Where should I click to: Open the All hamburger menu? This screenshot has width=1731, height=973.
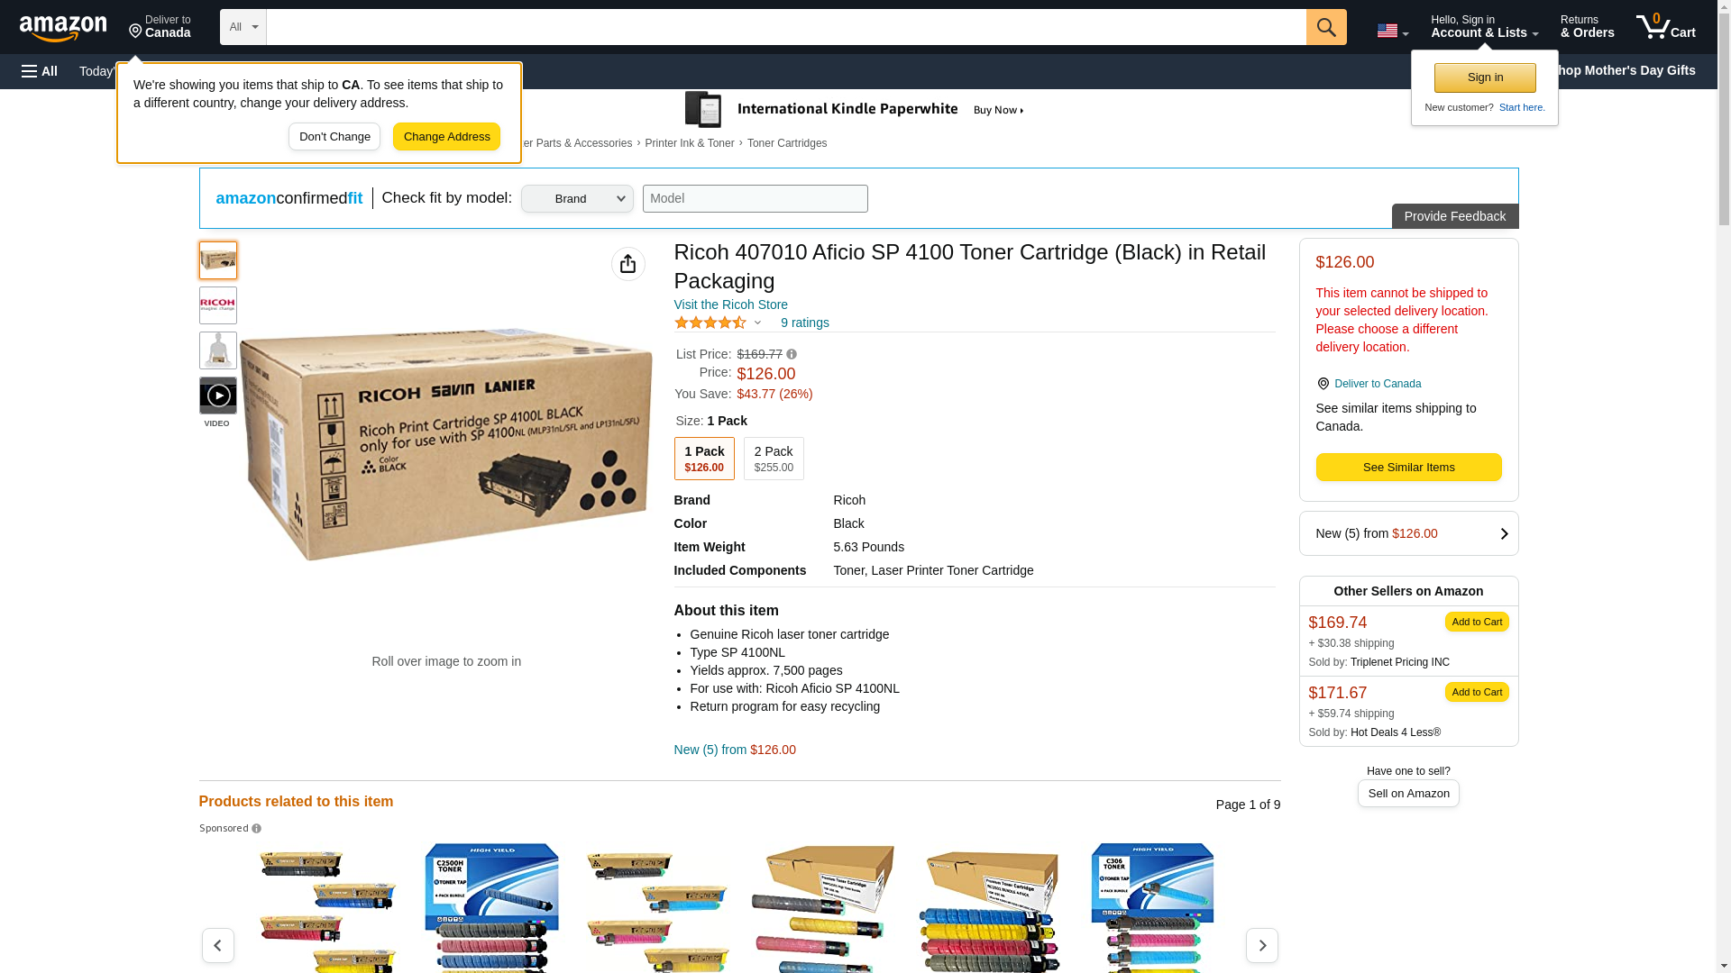[40, 71]
